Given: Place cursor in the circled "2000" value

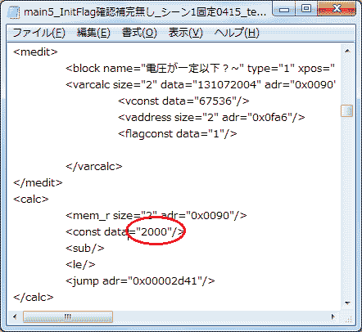Looking at the screenshot, I should 154,232.
